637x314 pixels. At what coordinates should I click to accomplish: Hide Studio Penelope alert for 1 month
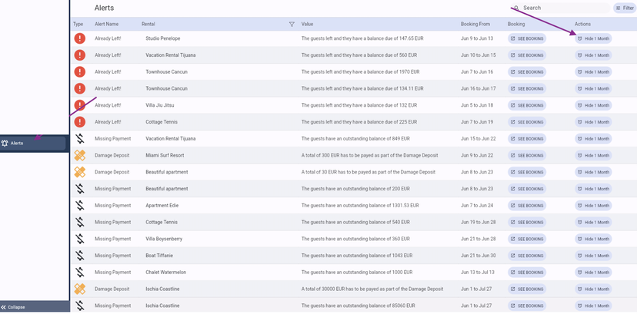click(593, 38)
